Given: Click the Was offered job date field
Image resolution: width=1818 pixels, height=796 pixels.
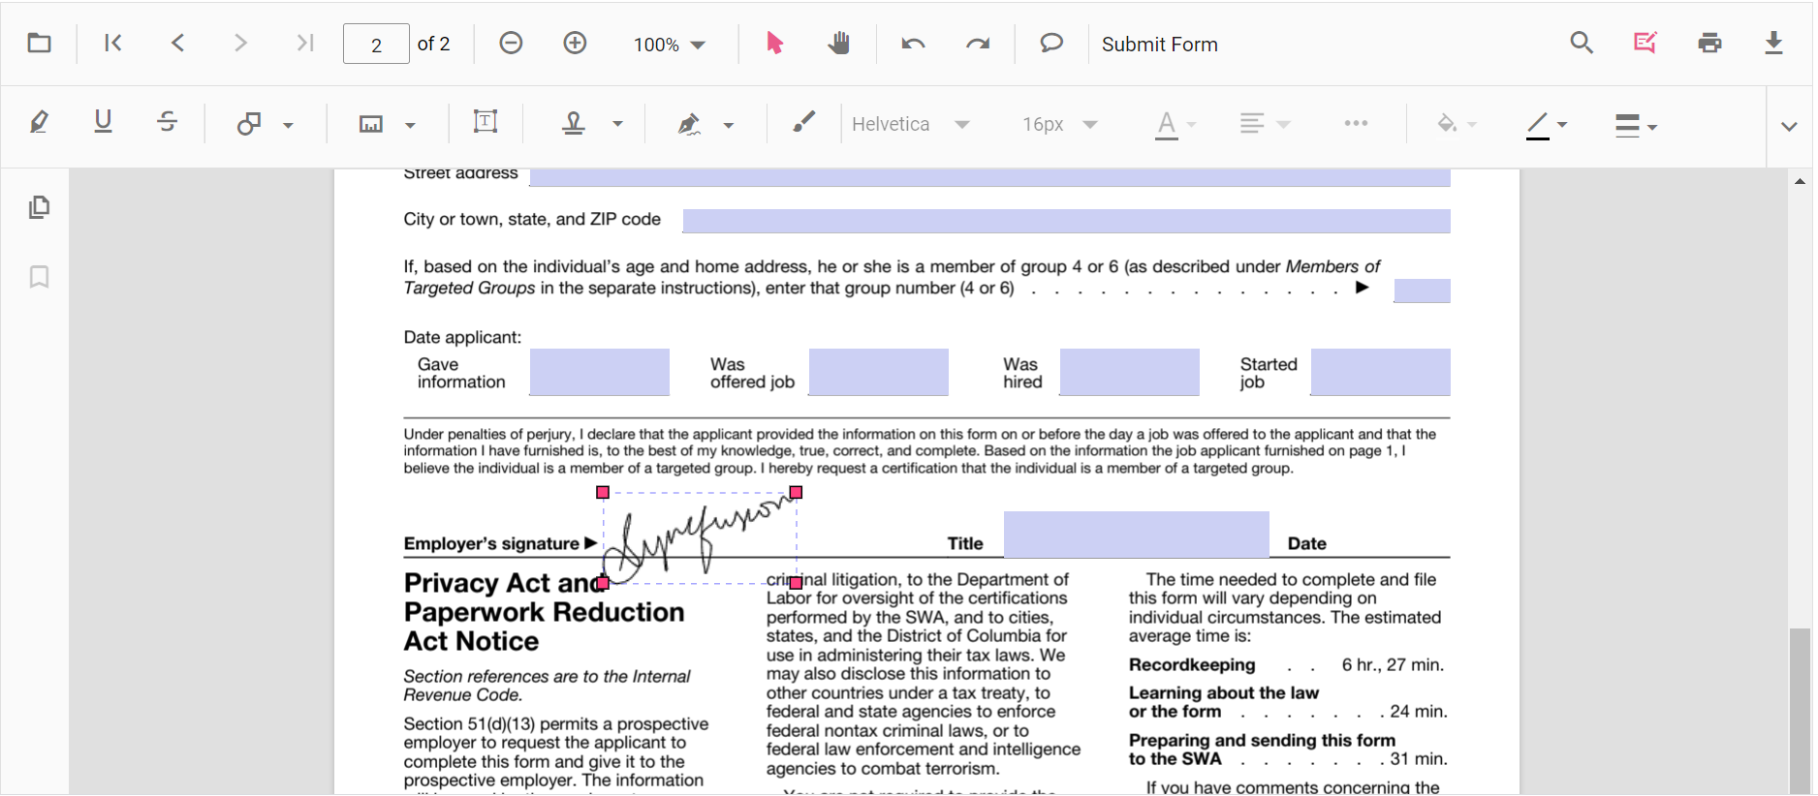Looking at the screenshot, I should (878, 372).
